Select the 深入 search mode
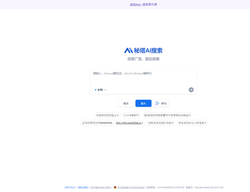Image resolution: width=250 pixels, height=192 pixels. [x=143, y=103]
